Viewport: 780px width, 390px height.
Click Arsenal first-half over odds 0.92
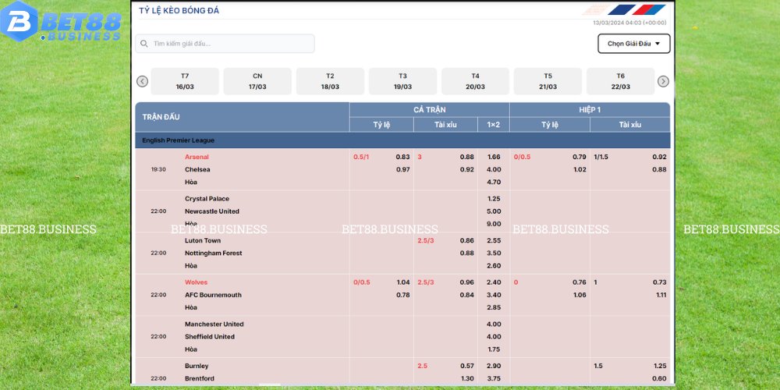pyautogui.click(x=659, y=157)
